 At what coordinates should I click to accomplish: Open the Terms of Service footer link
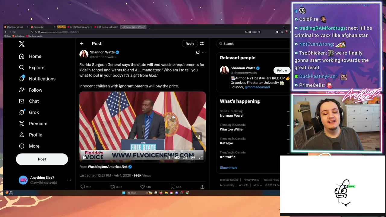click(x=229, y=180)
